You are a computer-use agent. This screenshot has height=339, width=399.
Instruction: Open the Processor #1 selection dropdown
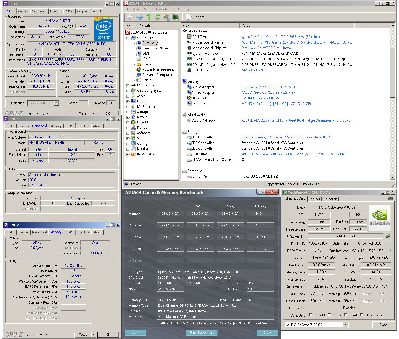coord(56,103)
